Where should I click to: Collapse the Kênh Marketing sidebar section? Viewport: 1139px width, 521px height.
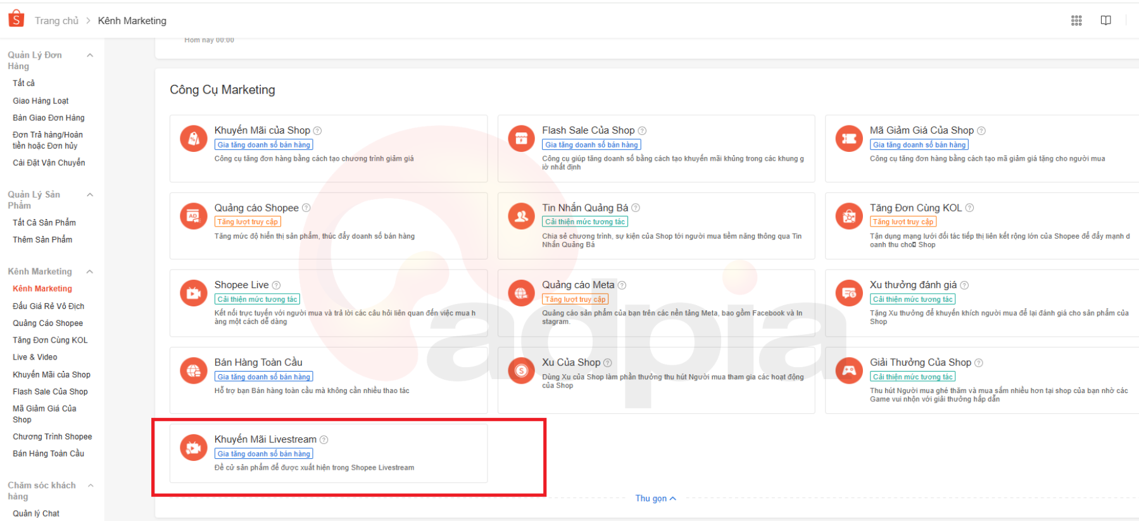[x=90, y=272]
